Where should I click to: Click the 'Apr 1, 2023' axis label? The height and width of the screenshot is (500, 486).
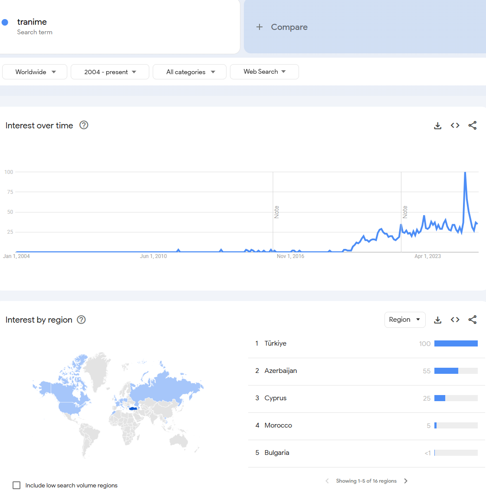pos(427,256)
